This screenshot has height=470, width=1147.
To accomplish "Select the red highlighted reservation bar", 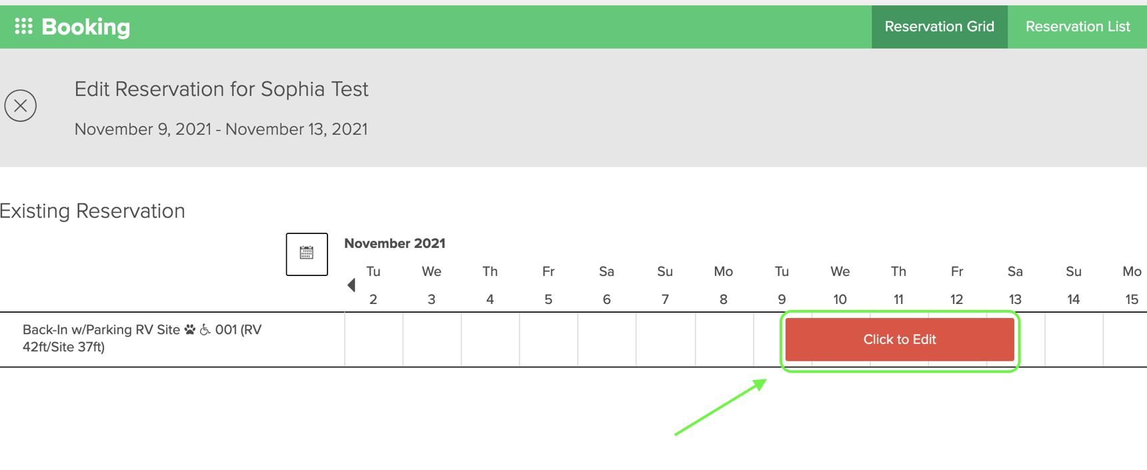I will click(x=899, y=339).
